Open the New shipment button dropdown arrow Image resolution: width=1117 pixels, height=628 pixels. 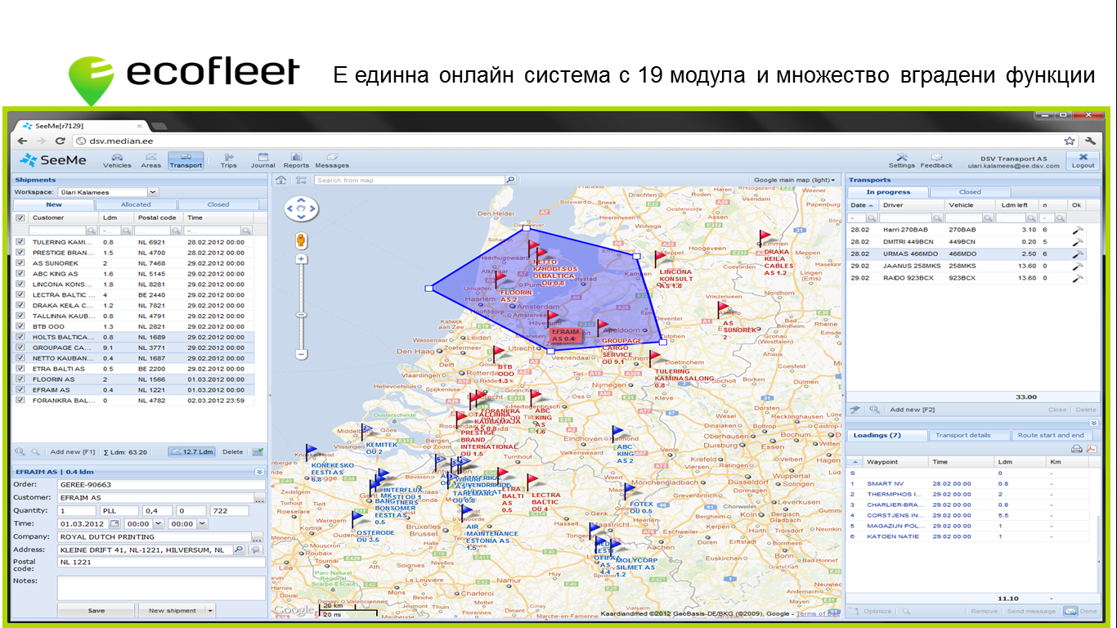click(x=210, y=611)
